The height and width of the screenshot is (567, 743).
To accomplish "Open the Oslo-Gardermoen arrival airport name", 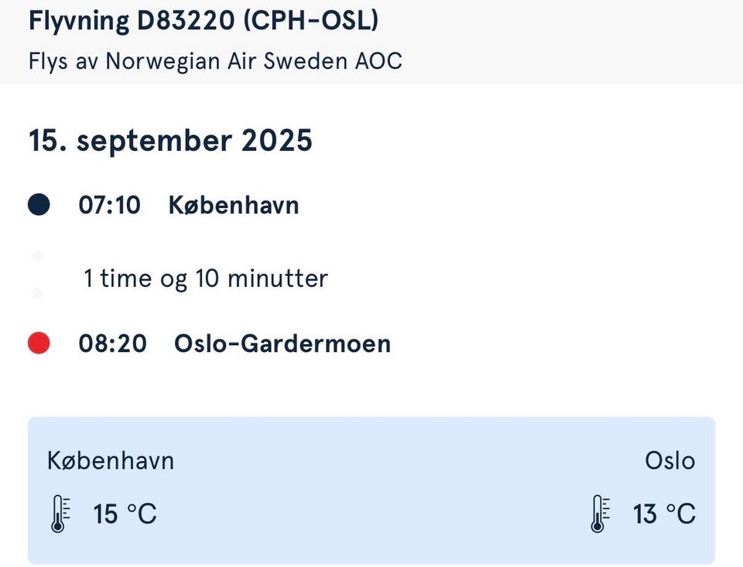I will (282, 343).
